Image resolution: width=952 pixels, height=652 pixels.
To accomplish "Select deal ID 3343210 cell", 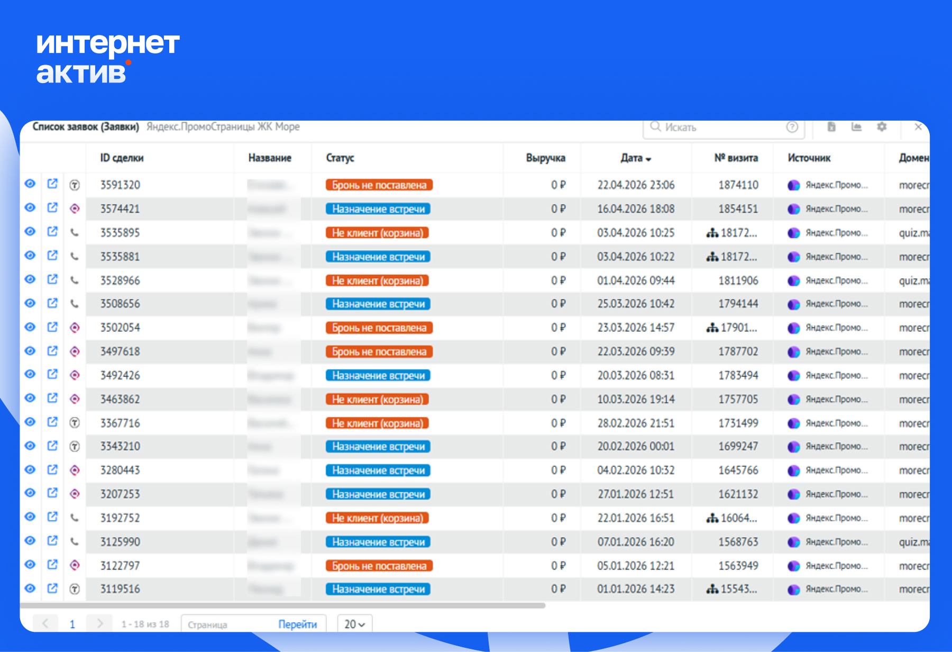I will (120, 446).
